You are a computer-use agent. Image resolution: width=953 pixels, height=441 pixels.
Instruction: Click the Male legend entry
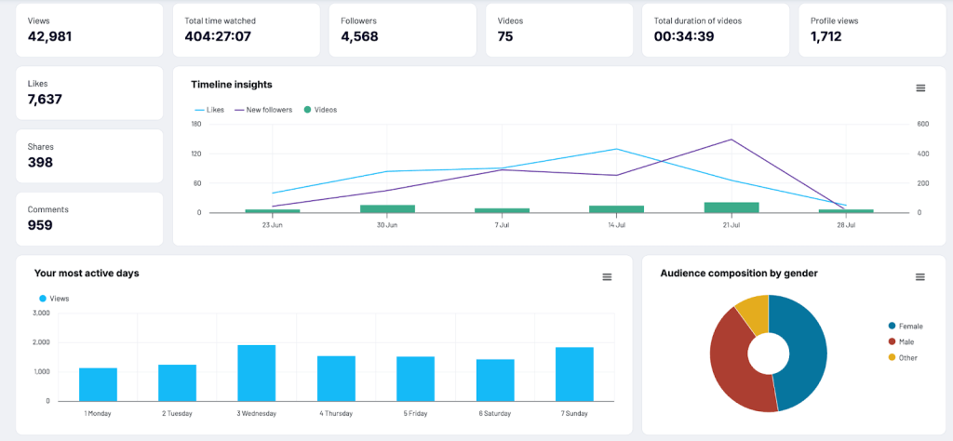[x=902, y=341]
